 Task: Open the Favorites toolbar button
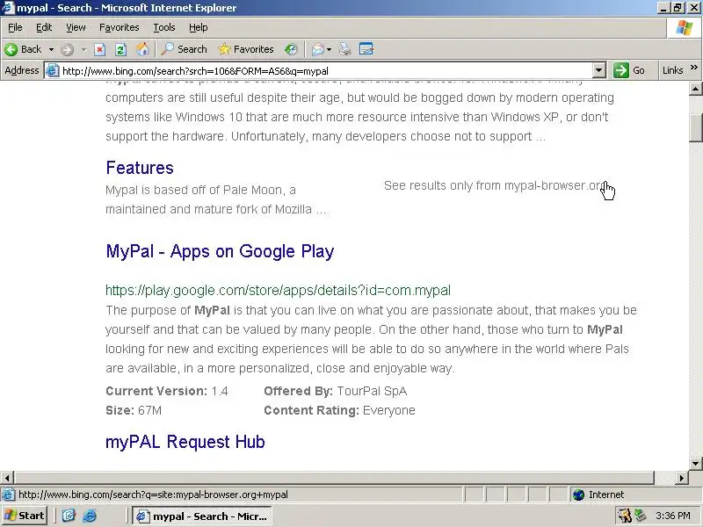pyautogui.click(x=246, y=49)
